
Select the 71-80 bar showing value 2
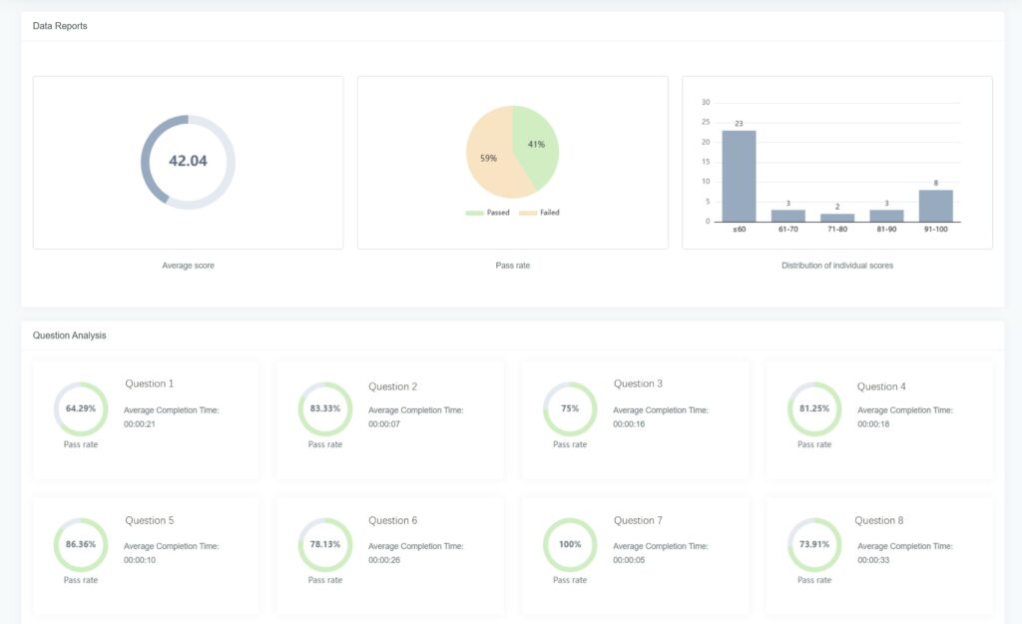[x=836, y=215]
